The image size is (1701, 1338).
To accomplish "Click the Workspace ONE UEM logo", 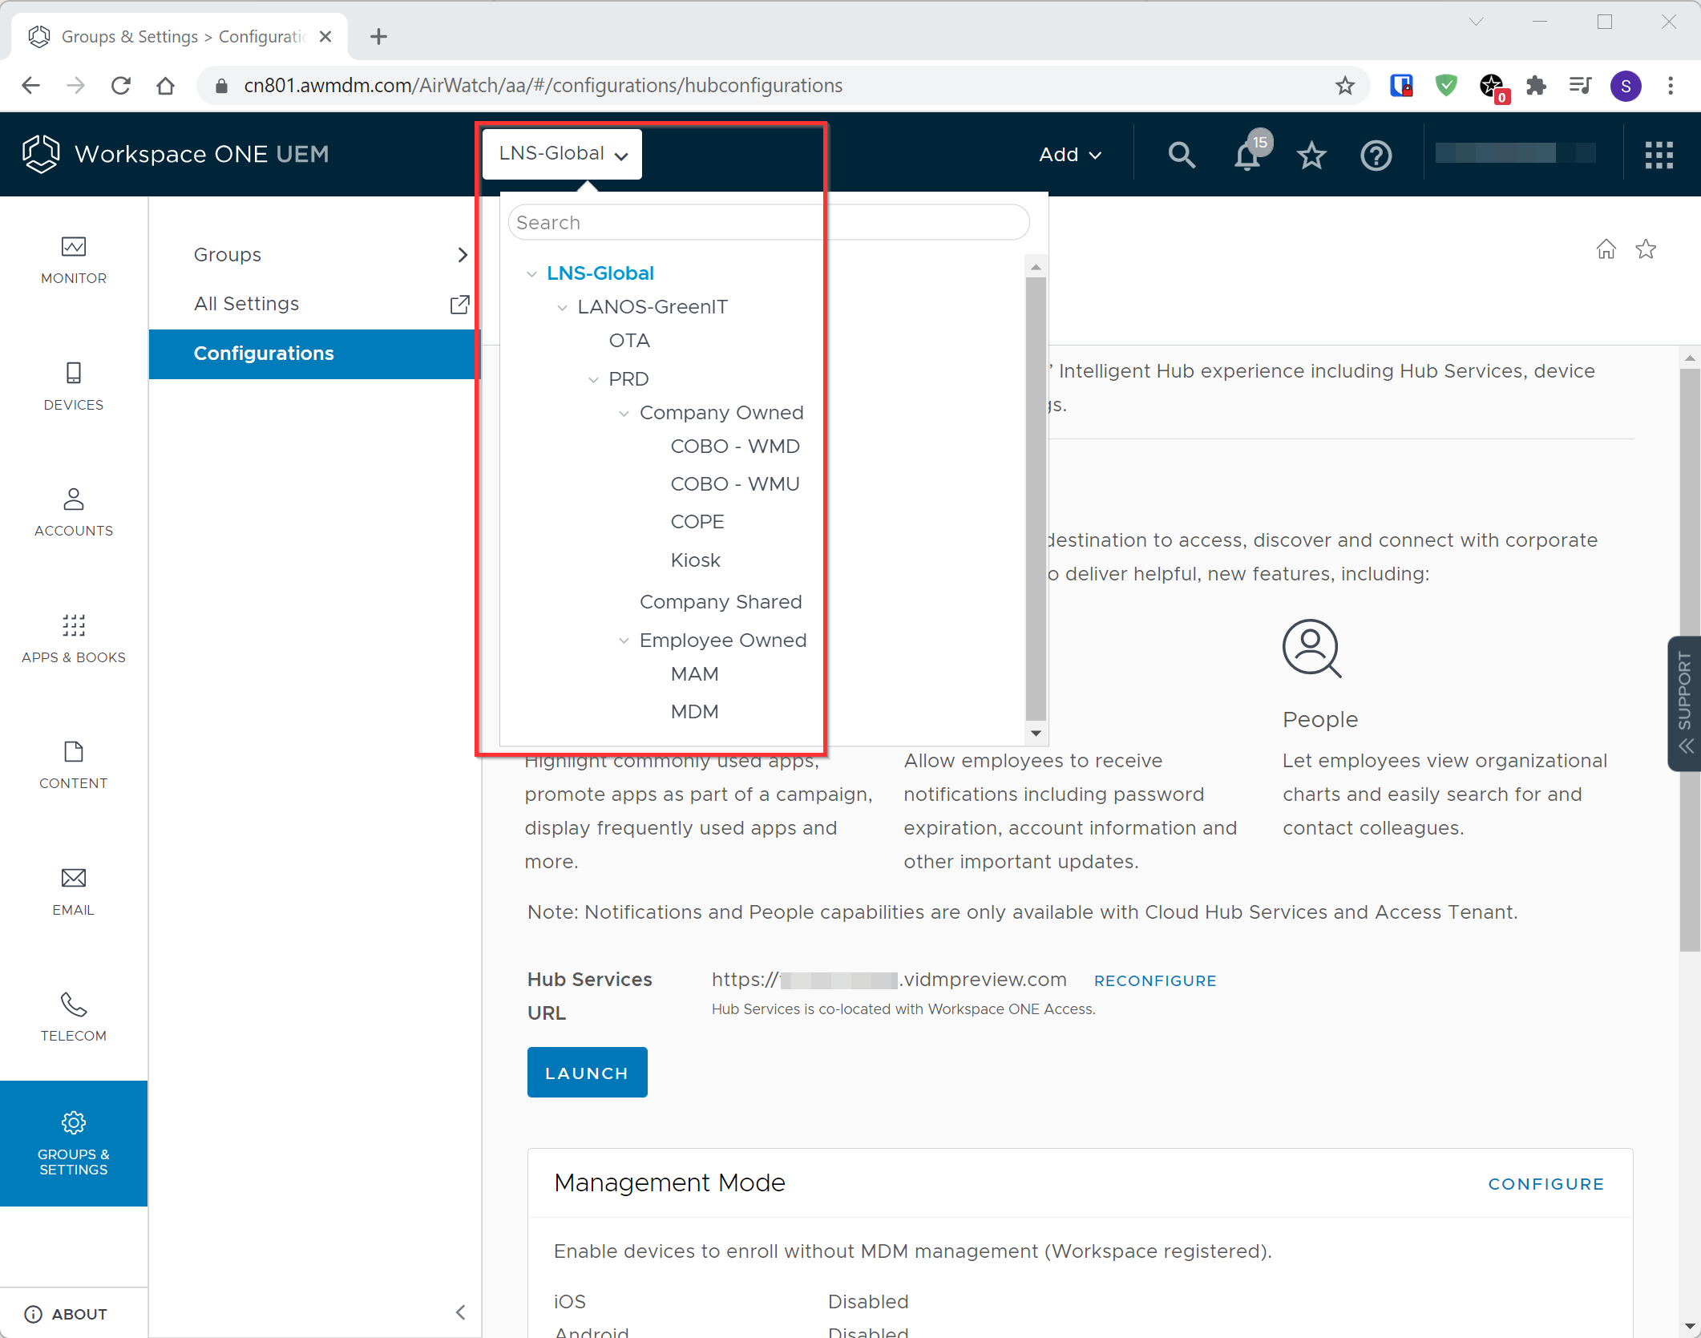I will click(176, 154).
